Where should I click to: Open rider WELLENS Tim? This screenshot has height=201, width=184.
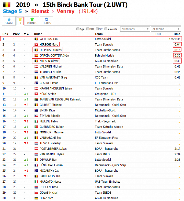(49, 39)
